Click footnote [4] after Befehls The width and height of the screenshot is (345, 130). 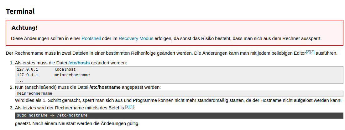(132, 107)
